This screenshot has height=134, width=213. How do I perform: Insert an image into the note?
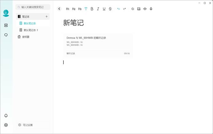139,9
